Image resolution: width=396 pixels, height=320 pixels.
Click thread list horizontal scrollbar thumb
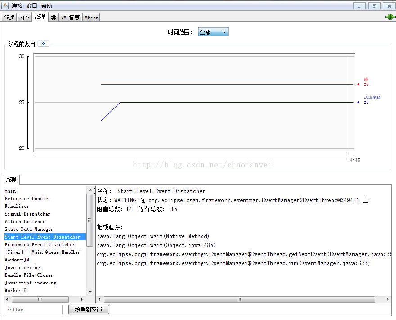tap(40, 299)
